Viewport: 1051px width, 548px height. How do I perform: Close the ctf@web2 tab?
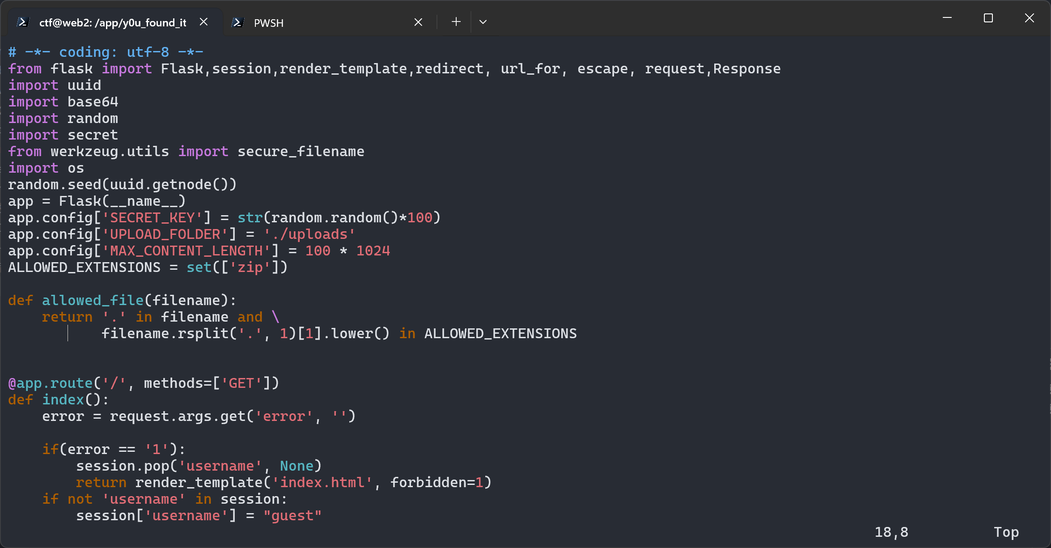coord(203,21)
